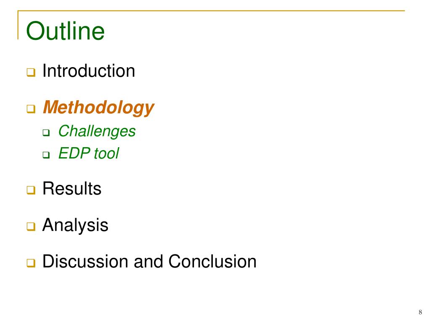Click the Analysis bullet text

pos(75,225)
